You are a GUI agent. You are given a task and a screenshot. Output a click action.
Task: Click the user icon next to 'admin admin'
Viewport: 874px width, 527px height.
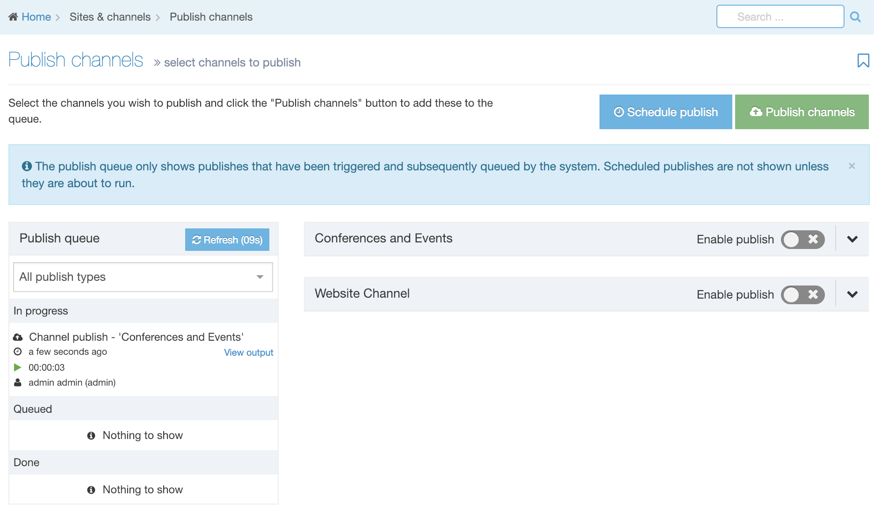pos(18,382)
